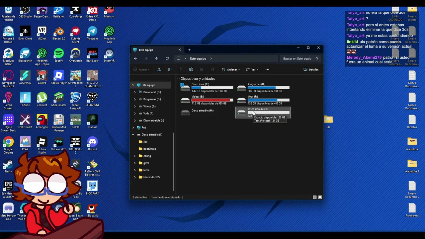This screenshot has height=239, width=425.
Task: Click the search magnifier icon in Explorer
Action: [x=317, y=58]
